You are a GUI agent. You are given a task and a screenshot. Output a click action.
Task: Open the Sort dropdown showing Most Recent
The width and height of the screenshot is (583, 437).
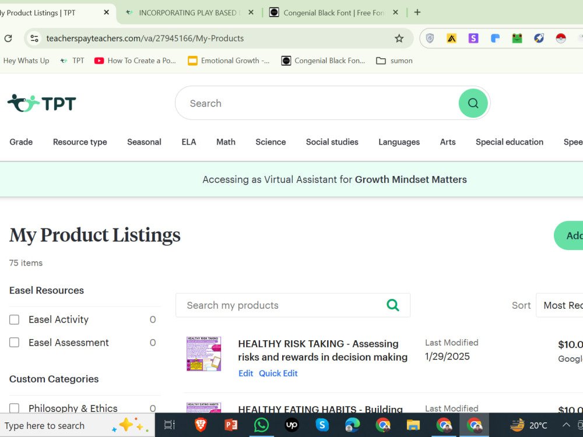(560, 305)
